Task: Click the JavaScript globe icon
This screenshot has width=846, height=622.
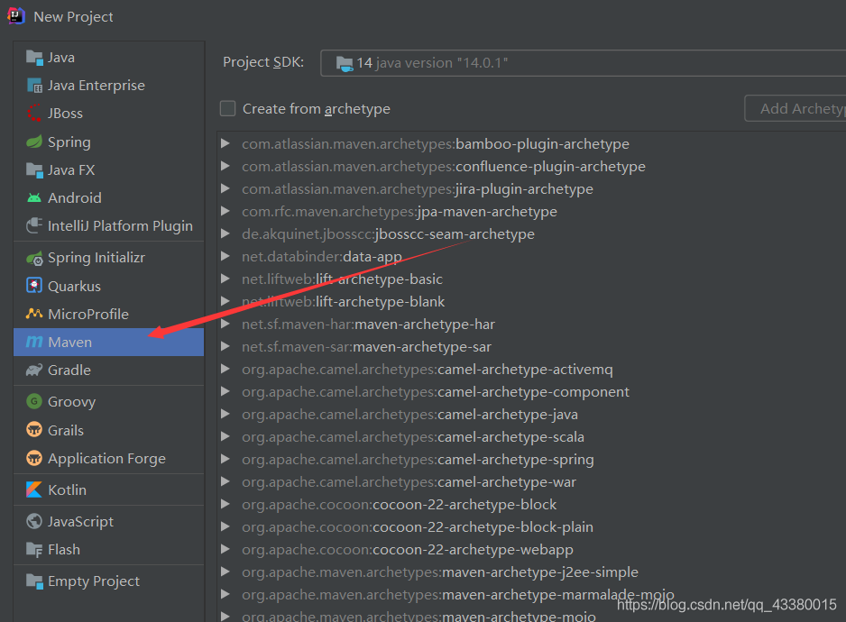Action: tap(34, 522)
